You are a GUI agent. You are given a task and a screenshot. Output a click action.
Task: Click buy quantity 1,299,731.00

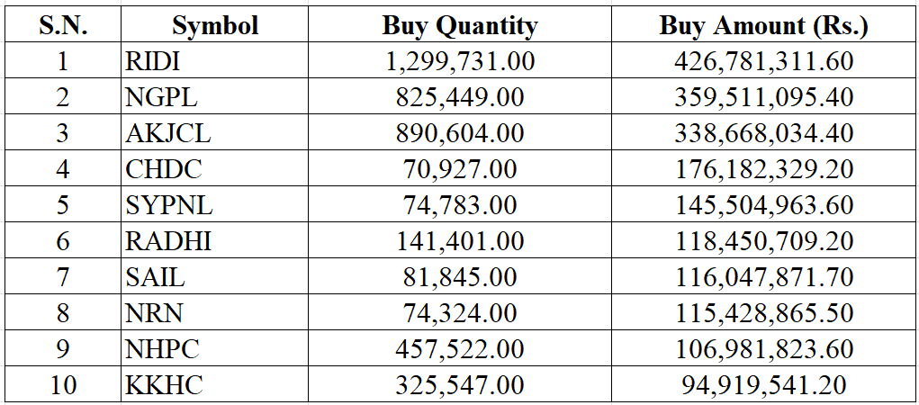pyautogui.click(x=459, y=61)
